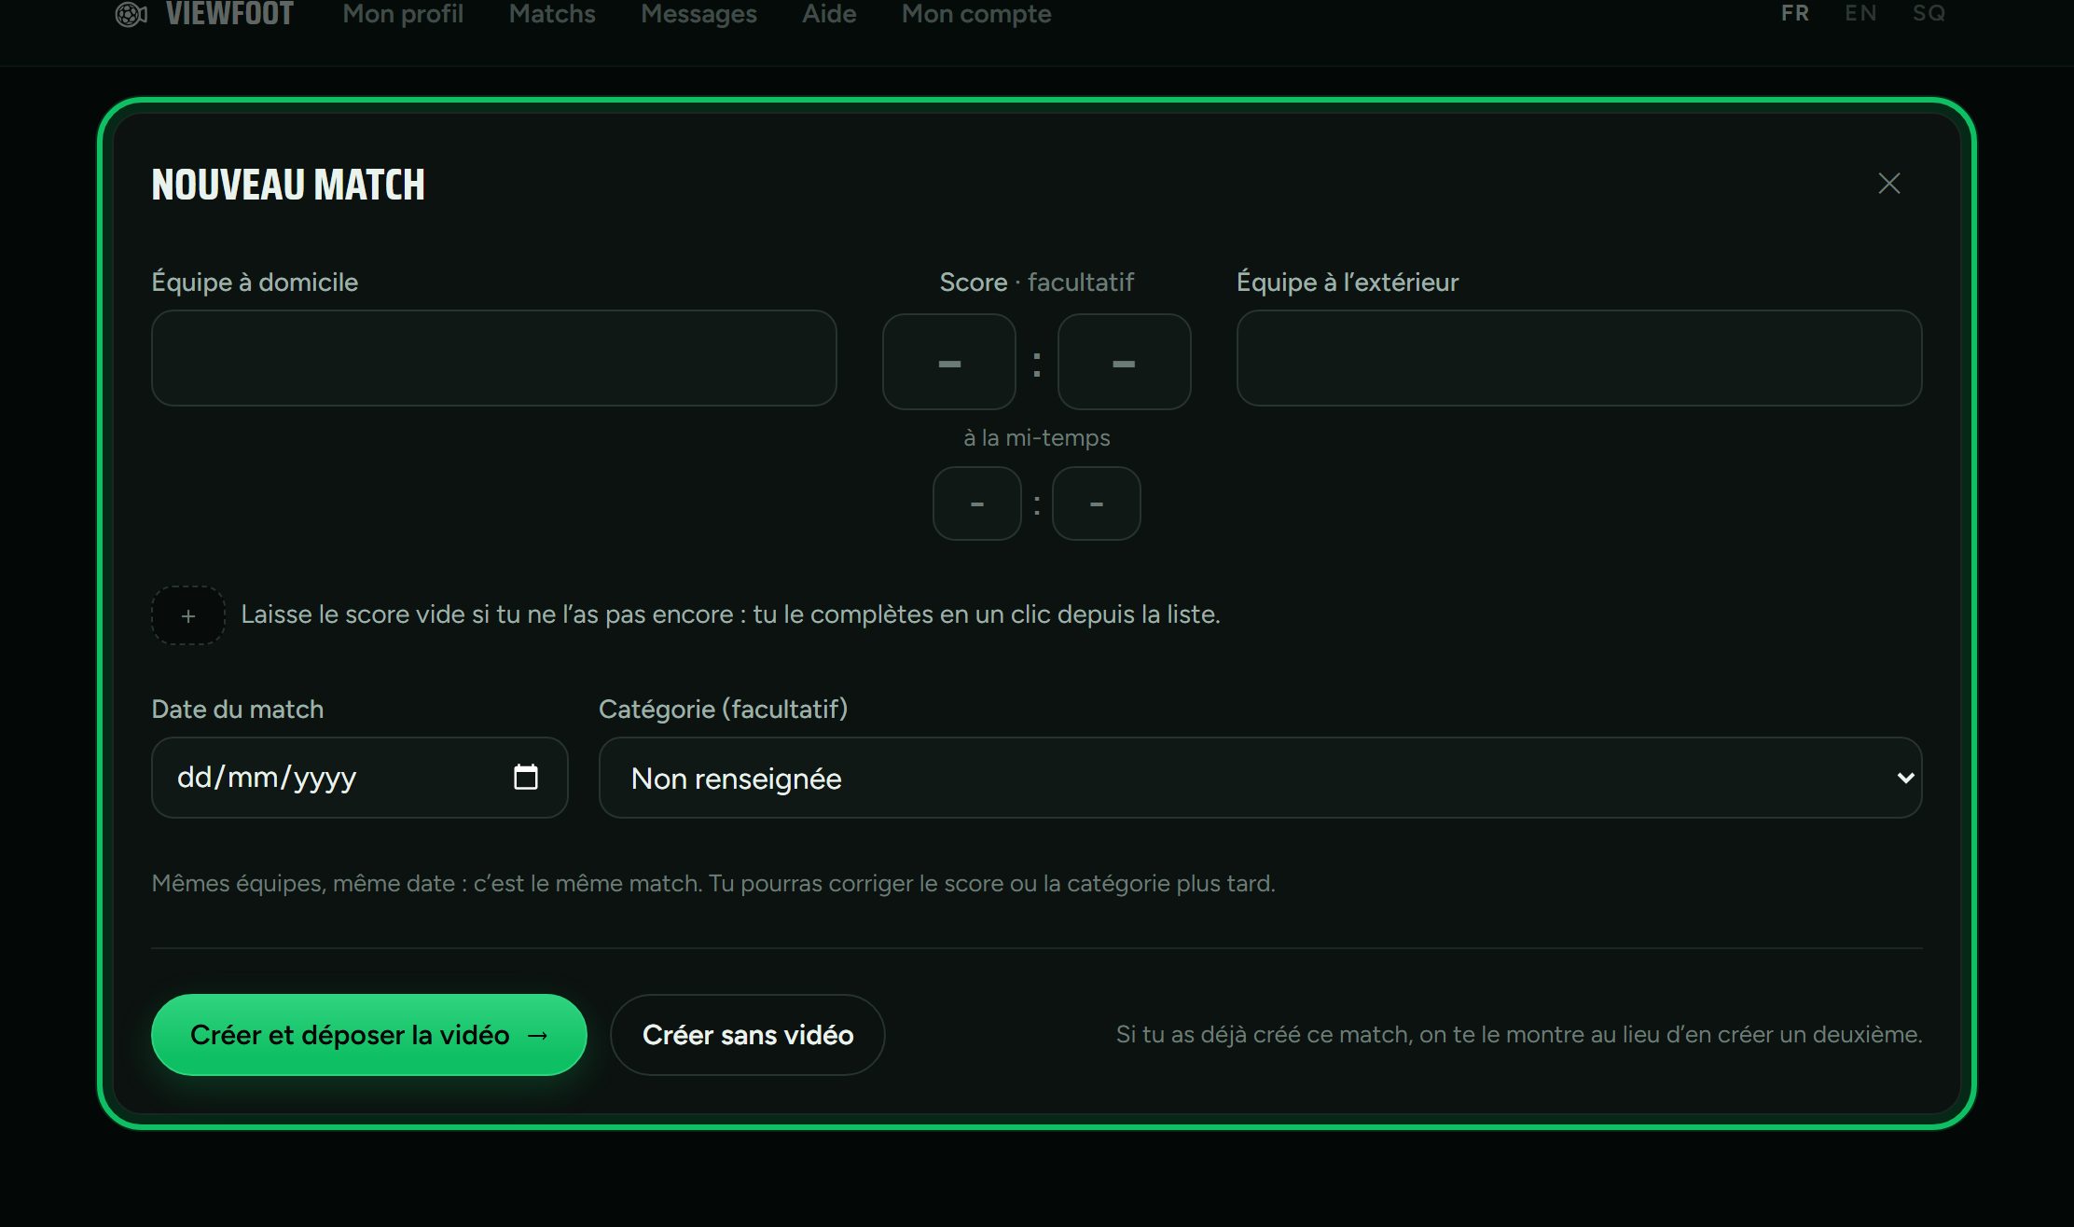Image resolution: width=2074 pixels, height=1227 pixels.
Task: Click the dashed plus icon
Action: tap(188, 615)
